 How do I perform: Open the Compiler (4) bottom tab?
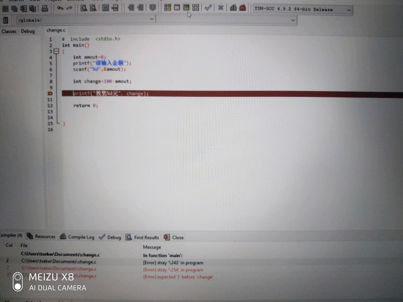click(11, 235)
